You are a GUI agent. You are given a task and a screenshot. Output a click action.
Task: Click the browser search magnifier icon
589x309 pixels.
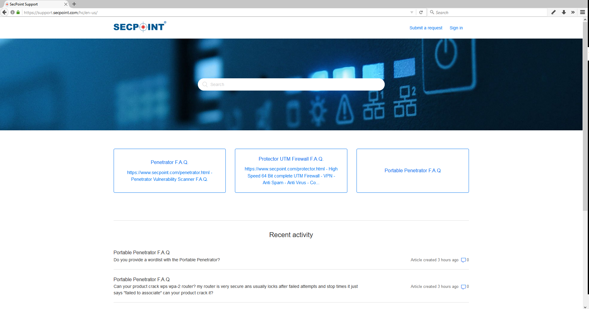tap(432, 12)
